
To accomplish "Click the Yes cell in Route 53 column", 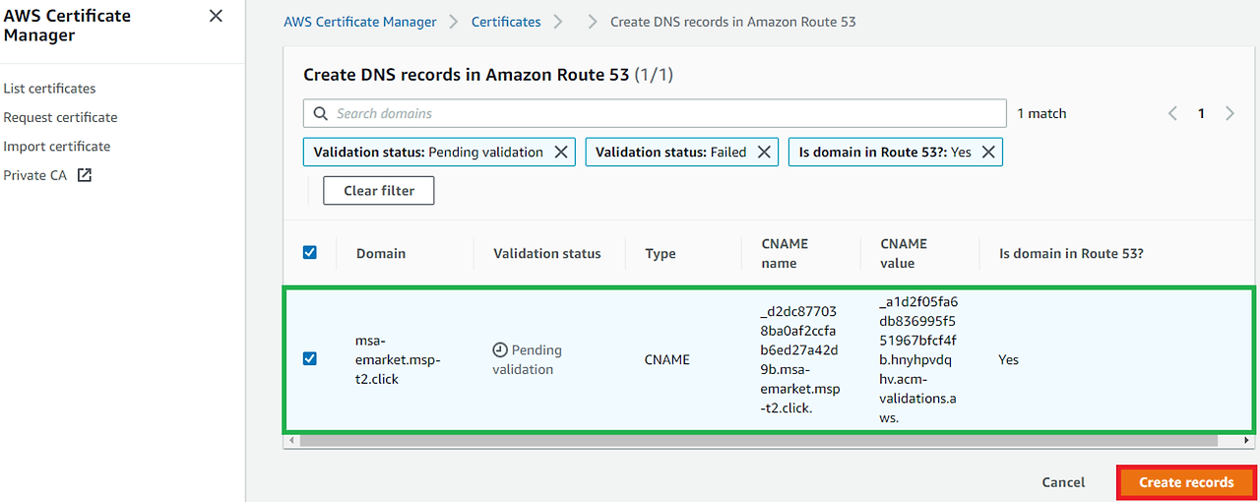I will click(1008, 360).
